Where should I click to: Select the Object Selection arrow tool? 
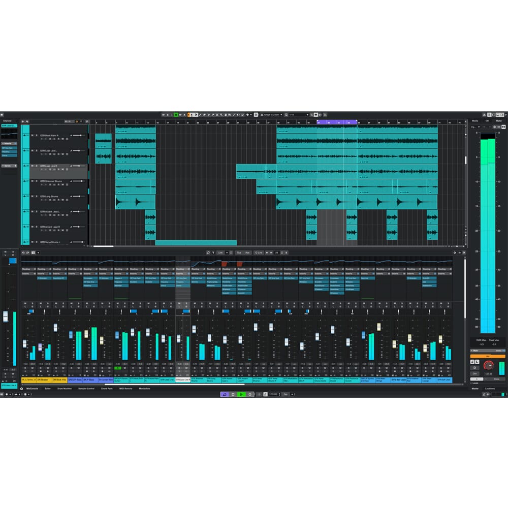pos(192,114)
